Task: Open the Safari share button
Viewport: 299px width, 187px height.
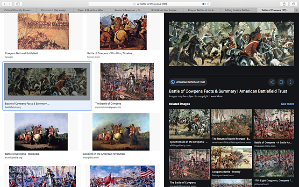Action: pos(284,4)
